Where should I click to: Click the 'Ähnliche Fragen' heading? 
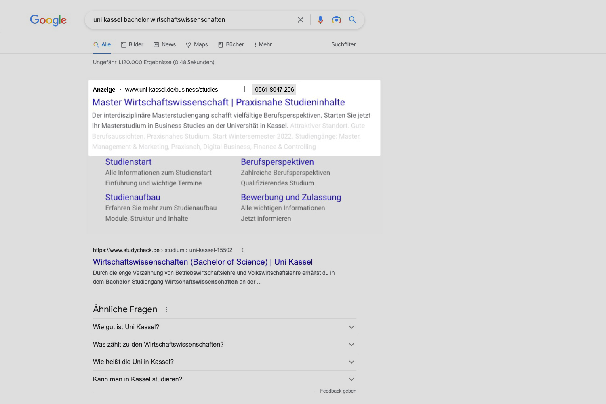(x=125, y=309)
